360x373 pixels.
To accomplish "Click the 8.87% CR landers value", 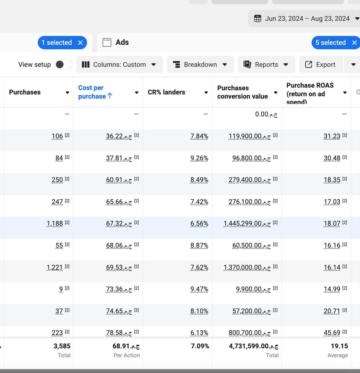I will point(199,245).
